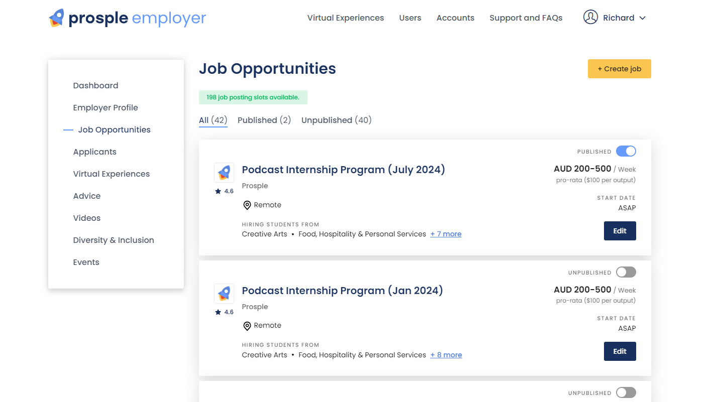Edit the Podcast Internship Program (Jan 2024) job
Image resolution: width=706 pixels, height=402 pixels.
(620, 351)
